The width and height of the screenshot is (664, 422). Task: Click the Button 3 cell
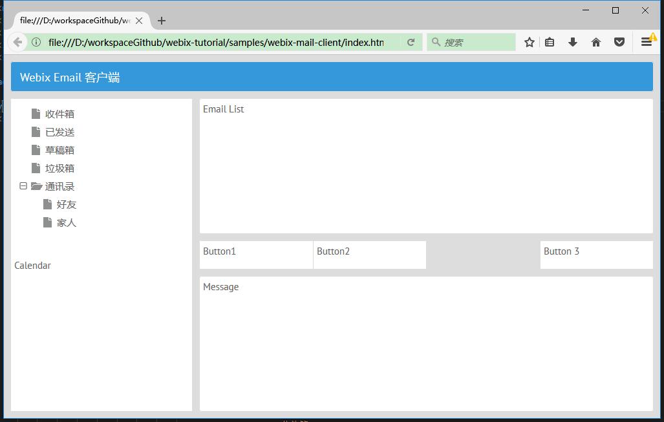coord(597,255)
